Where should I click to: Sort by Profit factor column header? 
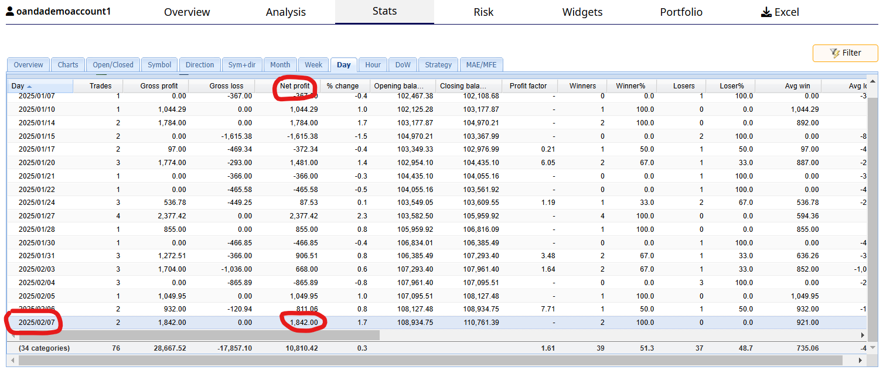point(530,86)
